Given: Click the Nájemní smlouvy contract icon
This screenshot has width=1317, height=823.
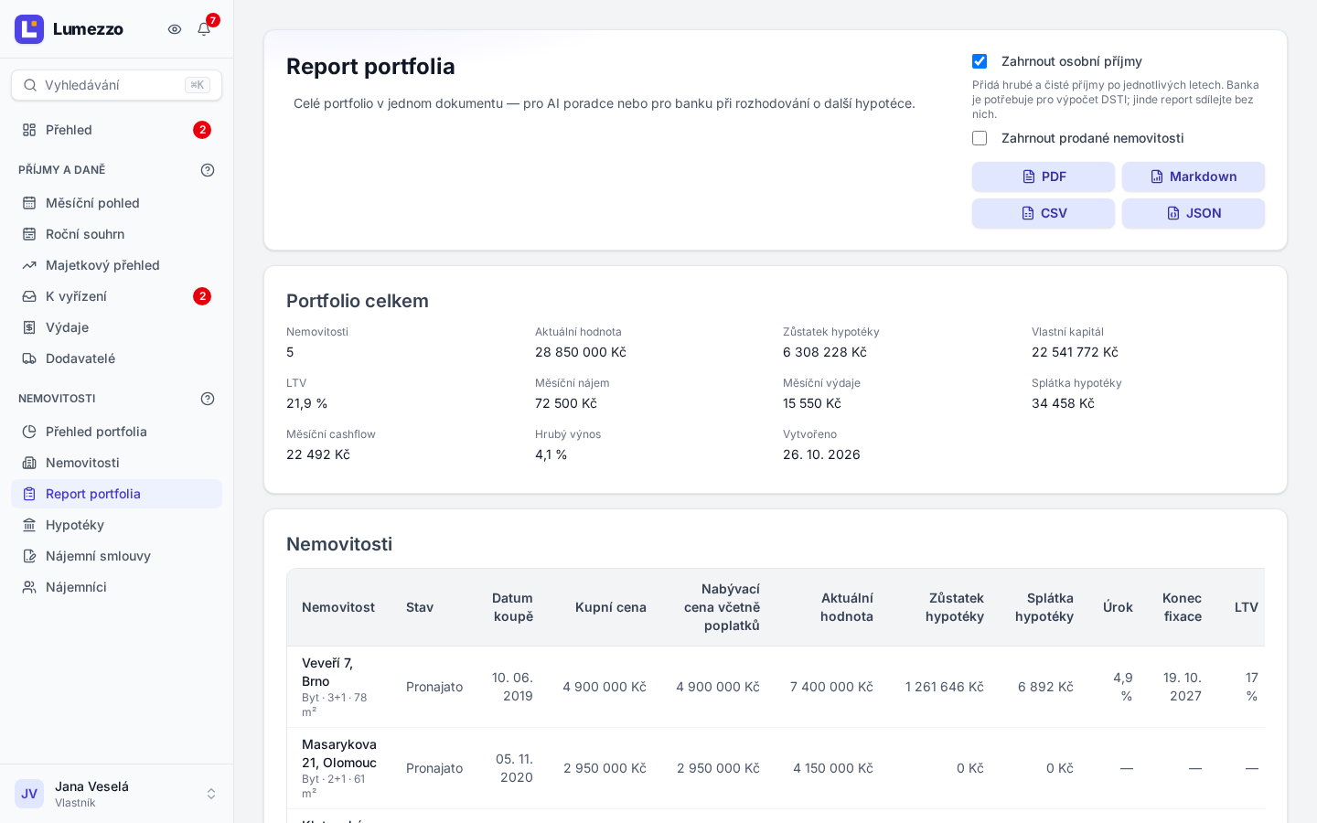Looking at the screenshot, I should [x=29, y=556].
